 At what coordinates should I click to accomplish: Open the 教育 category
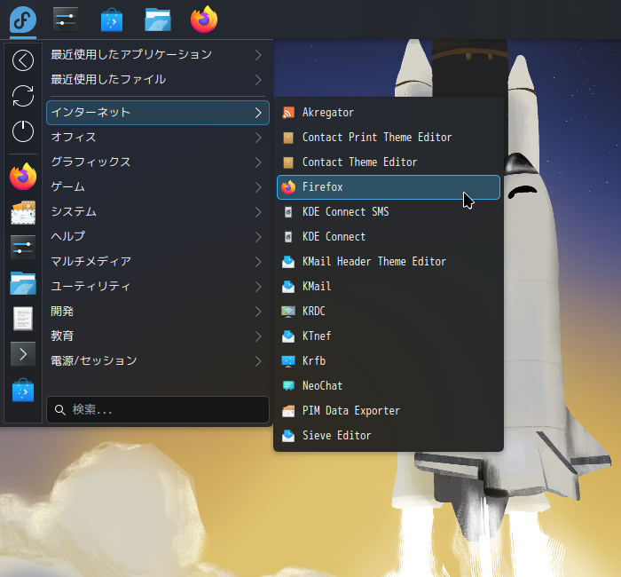(x=158, y=336)
